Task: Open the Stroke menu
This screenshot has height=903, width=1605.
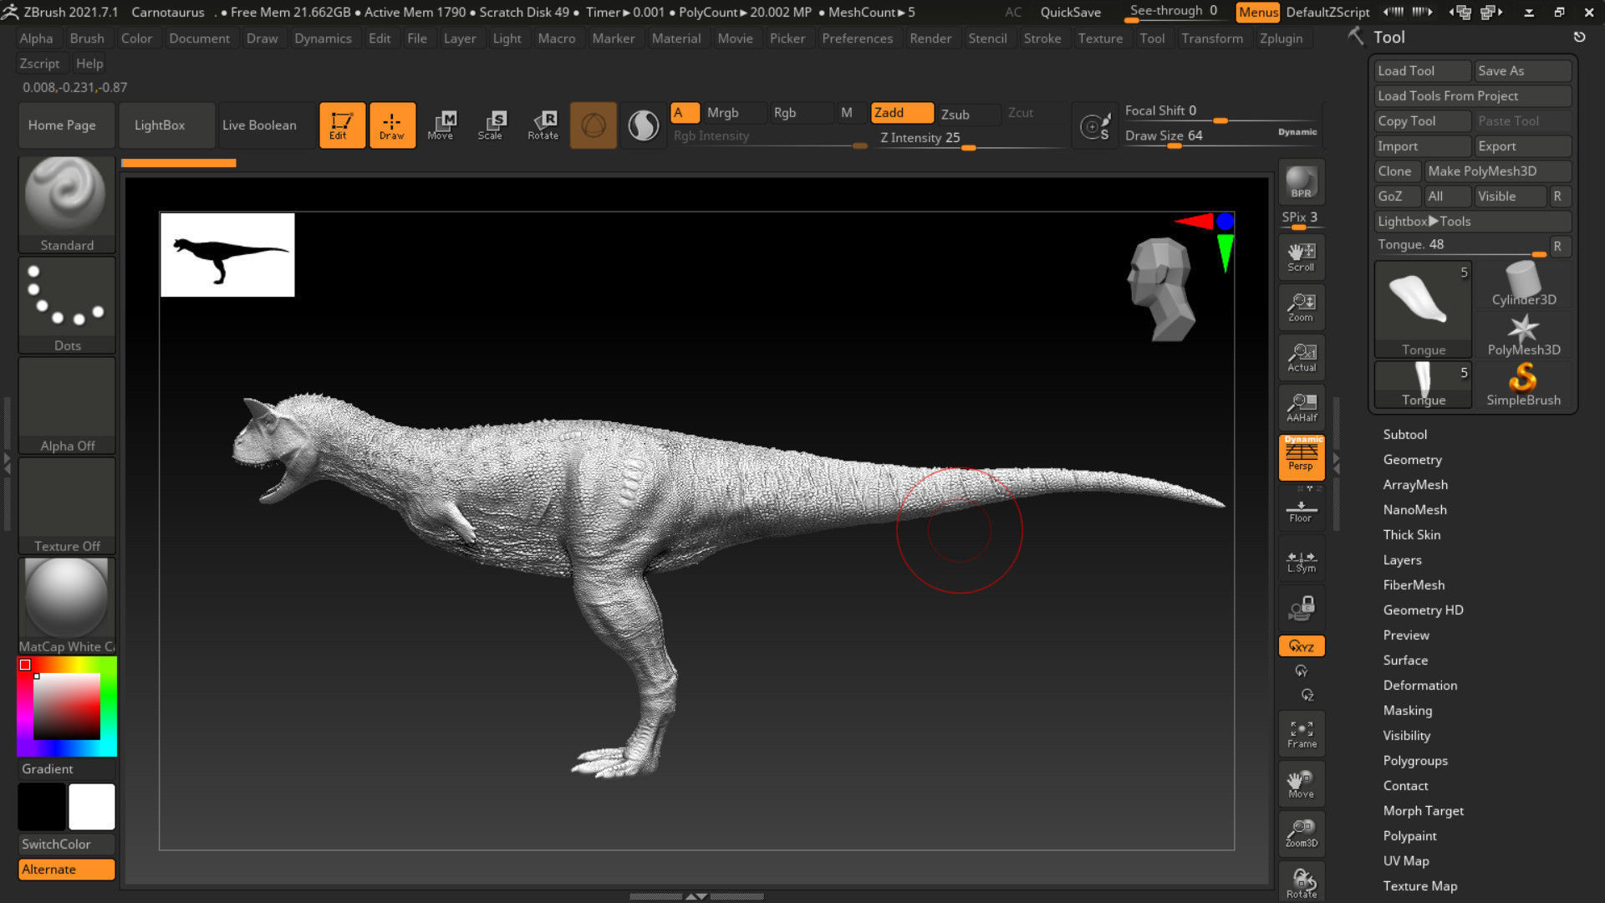Action: pos(1042,38)
